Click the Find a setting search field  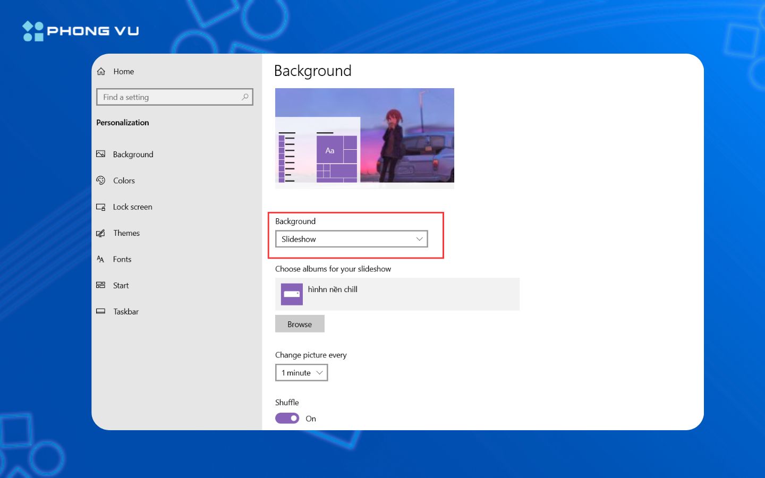(x=170, y=97)
